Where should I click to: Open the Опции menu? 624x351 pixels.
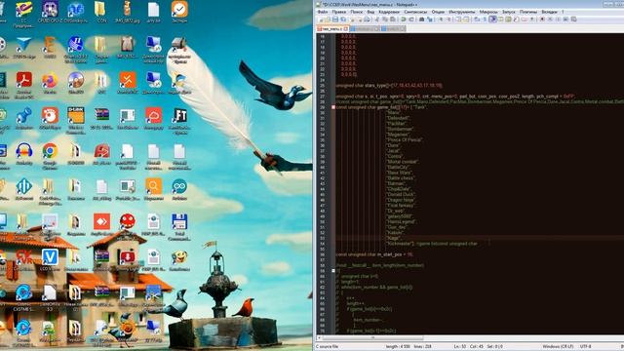click(x=438, y=12)
